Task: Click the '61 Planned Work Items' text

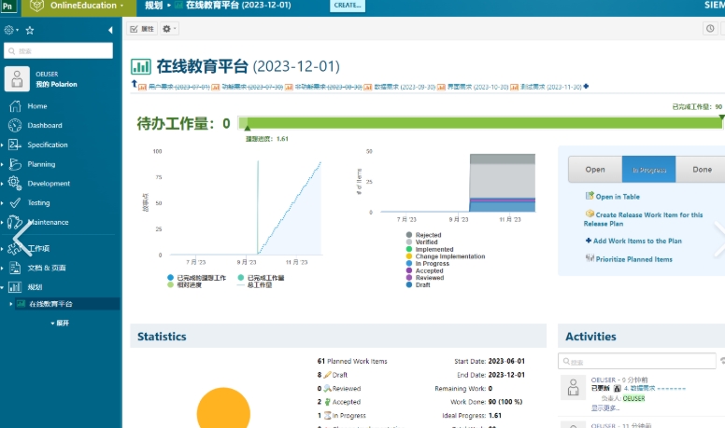Action: [352, 361]
